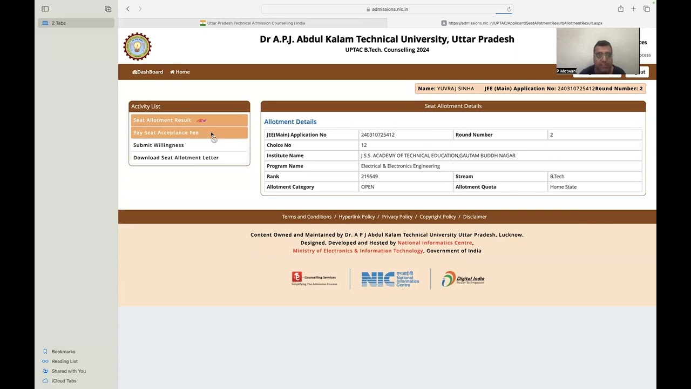Screen dimensions: 691x389
Task: Open Hyperlink Policy link
Action: [357, 217]
